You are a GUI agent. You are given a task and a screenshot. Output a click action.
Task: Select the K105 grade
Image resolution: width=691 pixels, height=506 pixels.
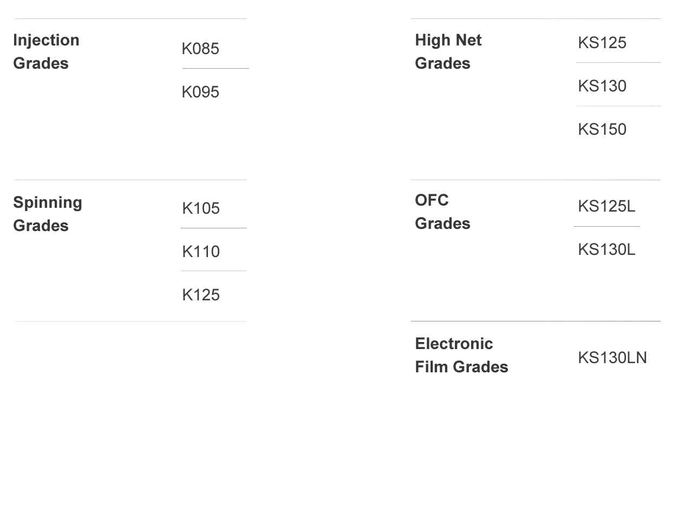(x=201, y=208)
